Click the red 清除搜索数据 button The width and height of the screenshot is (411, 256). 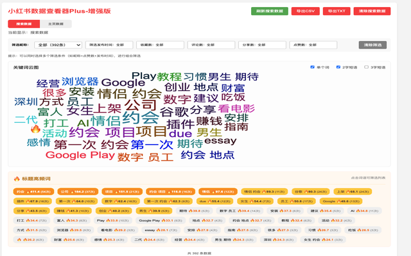pos(372,11)
